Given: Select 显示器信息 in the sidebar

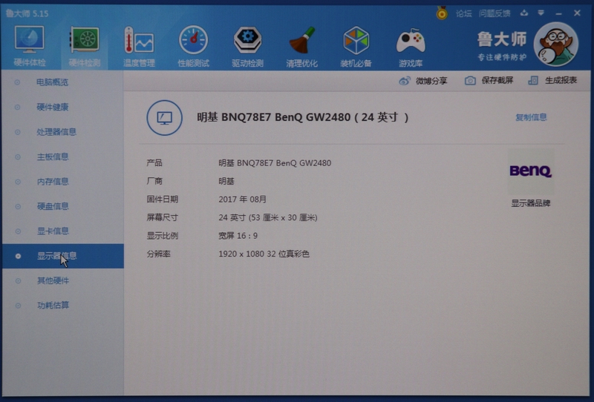Looking at the screenshot, I should (x=63, y=256).
